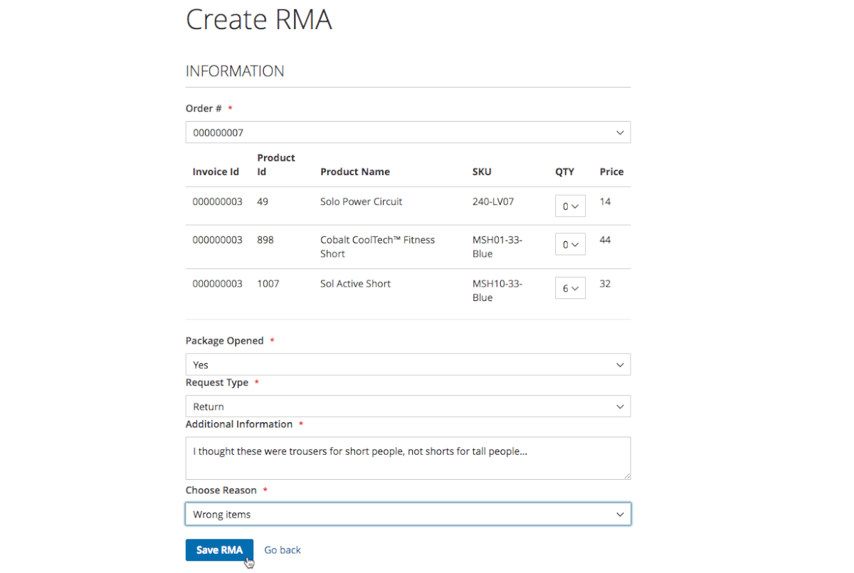
Task: Expand the Request Type dropdown
Action: coord(408,406)
